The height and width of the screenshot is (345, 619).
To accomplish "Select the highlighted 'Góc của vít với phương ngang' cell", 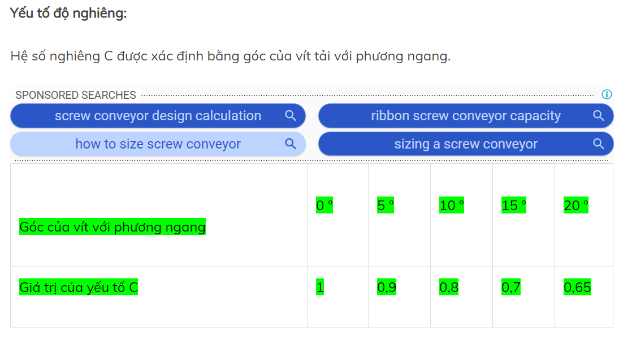I will (x=112, y=227).
